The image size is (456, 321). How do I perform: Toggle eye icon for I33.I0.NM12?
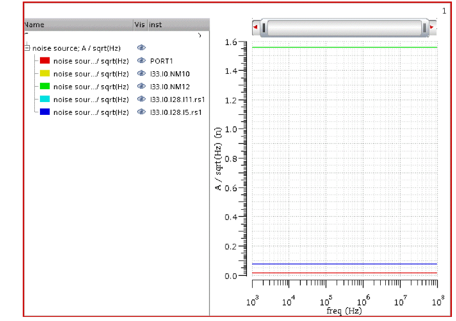(x=141, y=86)
